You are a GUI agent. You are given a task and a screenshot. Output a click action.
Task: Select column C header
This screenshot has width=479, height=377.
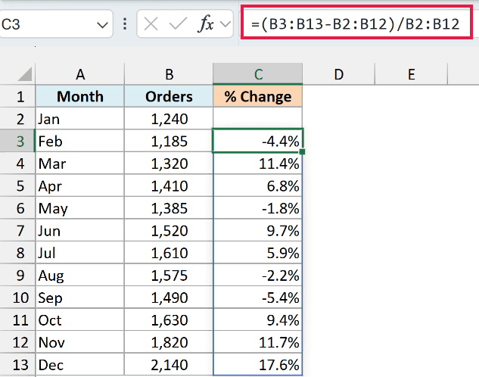[x=258, y=74]
